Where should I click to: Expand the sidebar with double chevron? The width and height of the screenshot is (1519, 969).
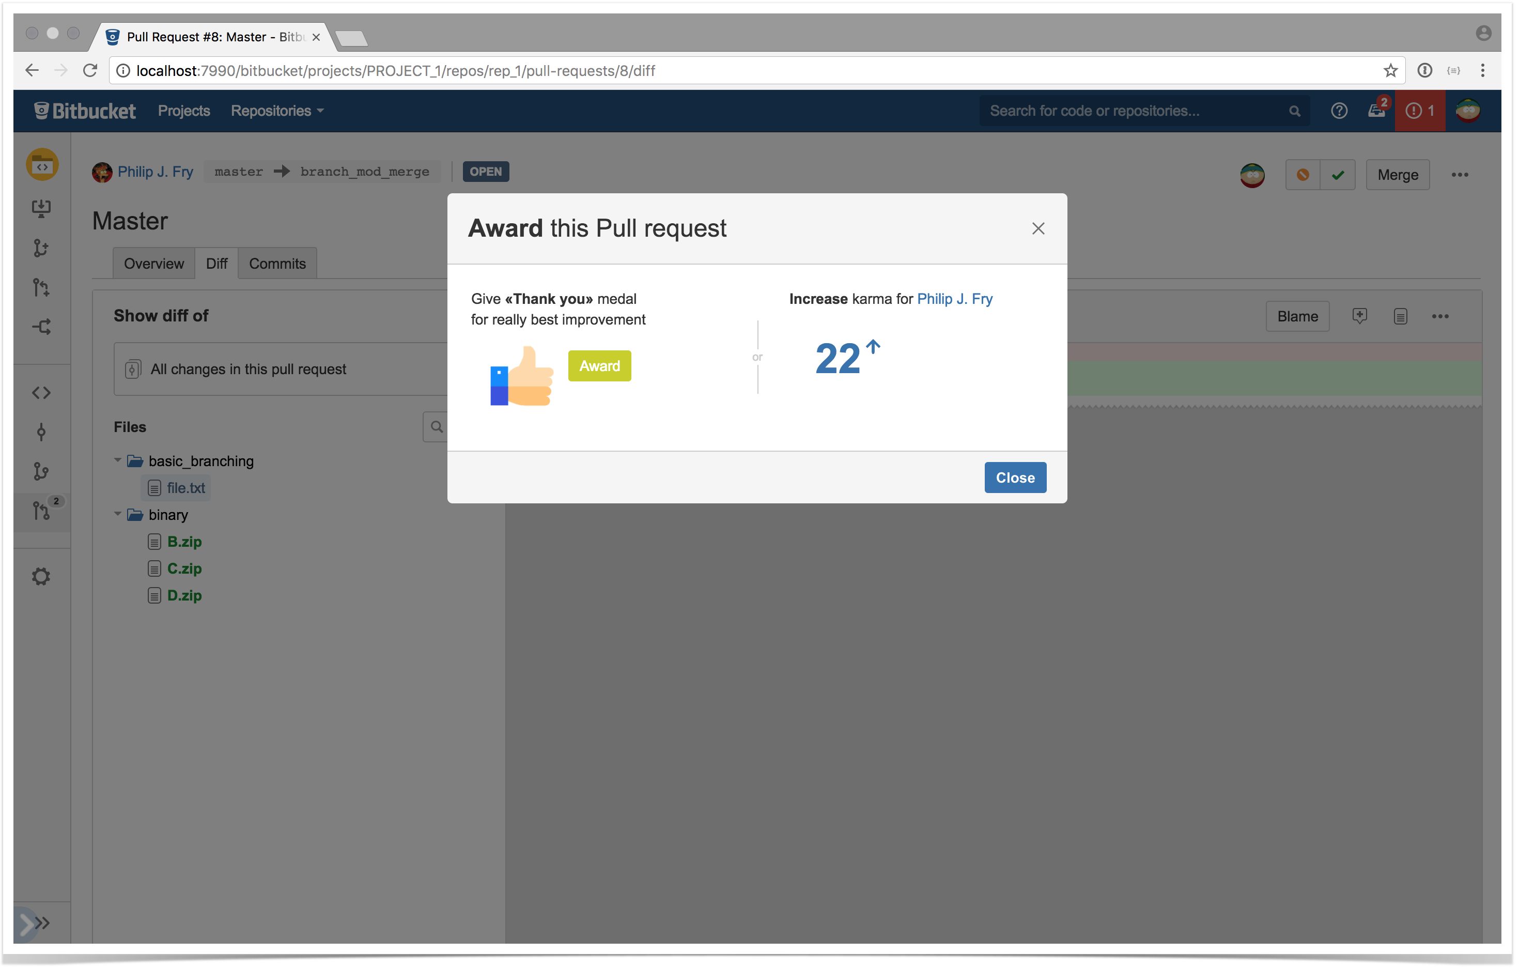click(42, 924)
